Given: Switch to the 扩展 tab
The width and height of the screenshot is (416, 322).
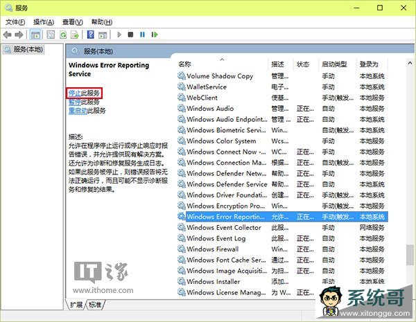Looking at the screenshot, I should 76,305.
